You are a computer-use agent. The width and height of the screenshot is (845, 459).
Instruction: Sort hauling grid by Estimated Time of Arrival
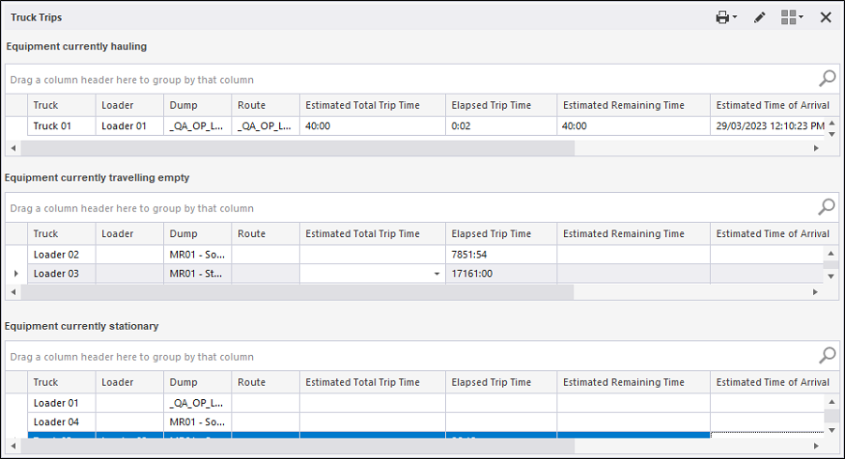pos(774,105)
